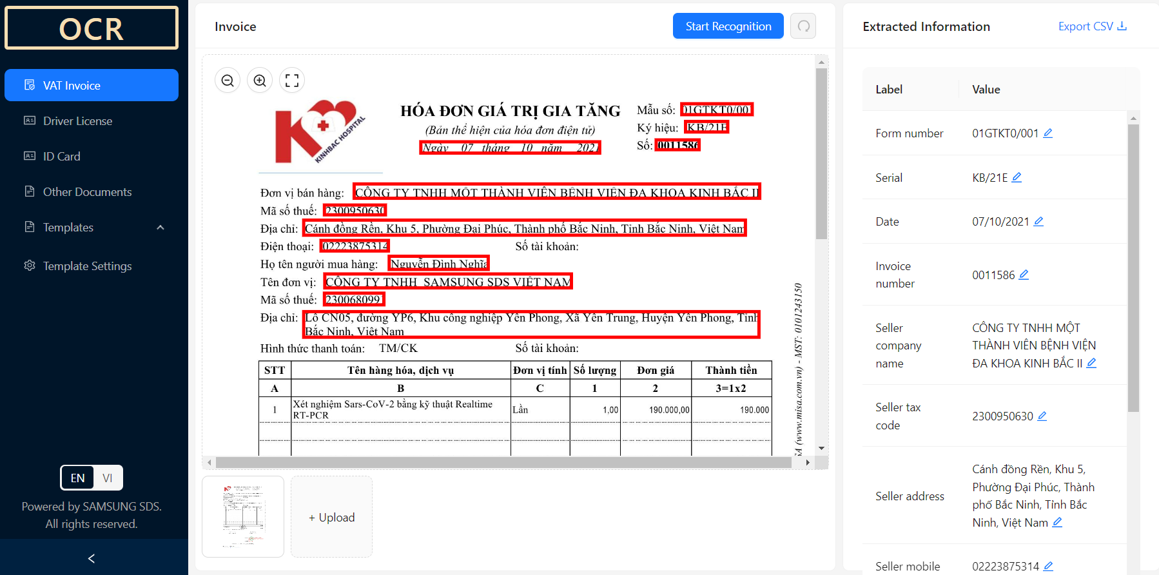Click the Driver License sidebar icon
Viewport: 1159px width, 575px height.
click(30, 121)
